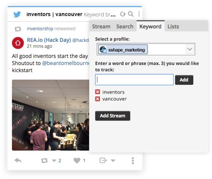Reply to the tweet with arrow icon
Viewport: 212px width, 179px height.
pos(18,160)
